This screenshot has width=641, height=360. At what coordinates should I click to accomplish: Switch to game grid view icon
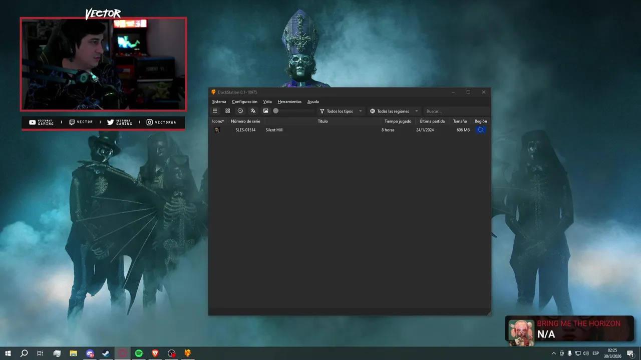(227, 111)
